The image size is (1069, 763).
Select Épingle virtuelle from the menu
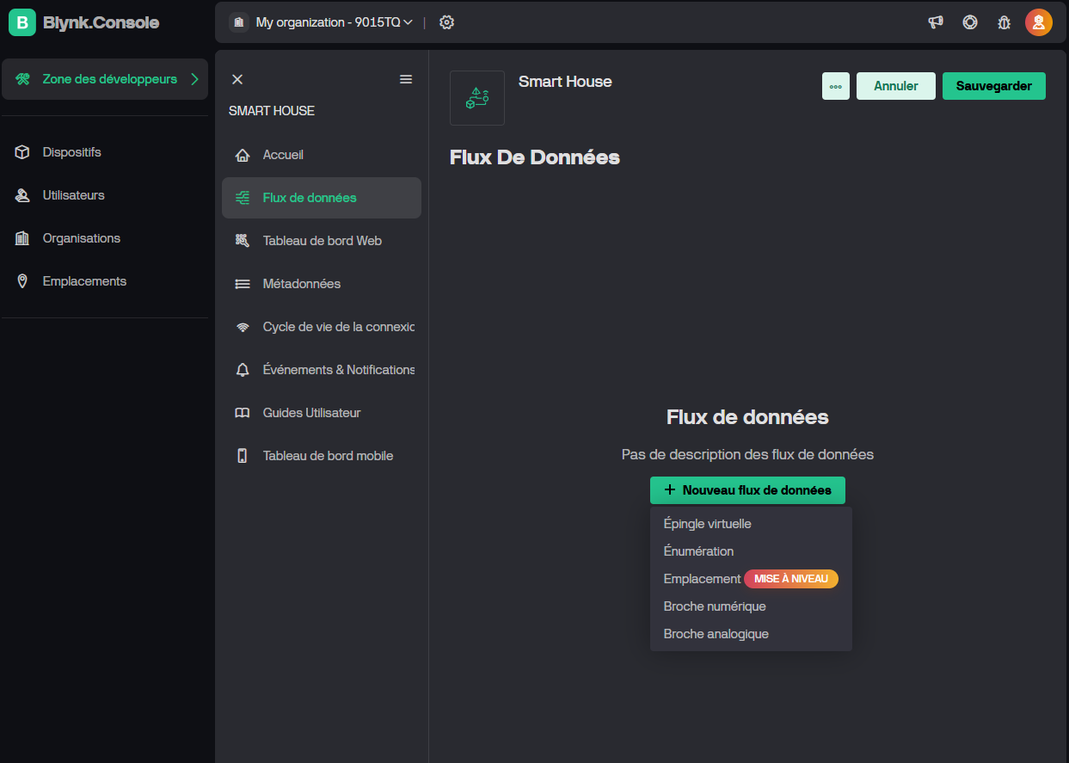(x=751, y=524)
